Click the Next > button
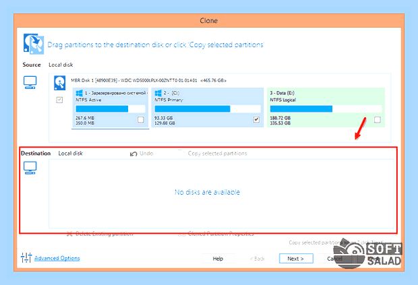This screenshot has width=418, height=285. pos(296,259)
